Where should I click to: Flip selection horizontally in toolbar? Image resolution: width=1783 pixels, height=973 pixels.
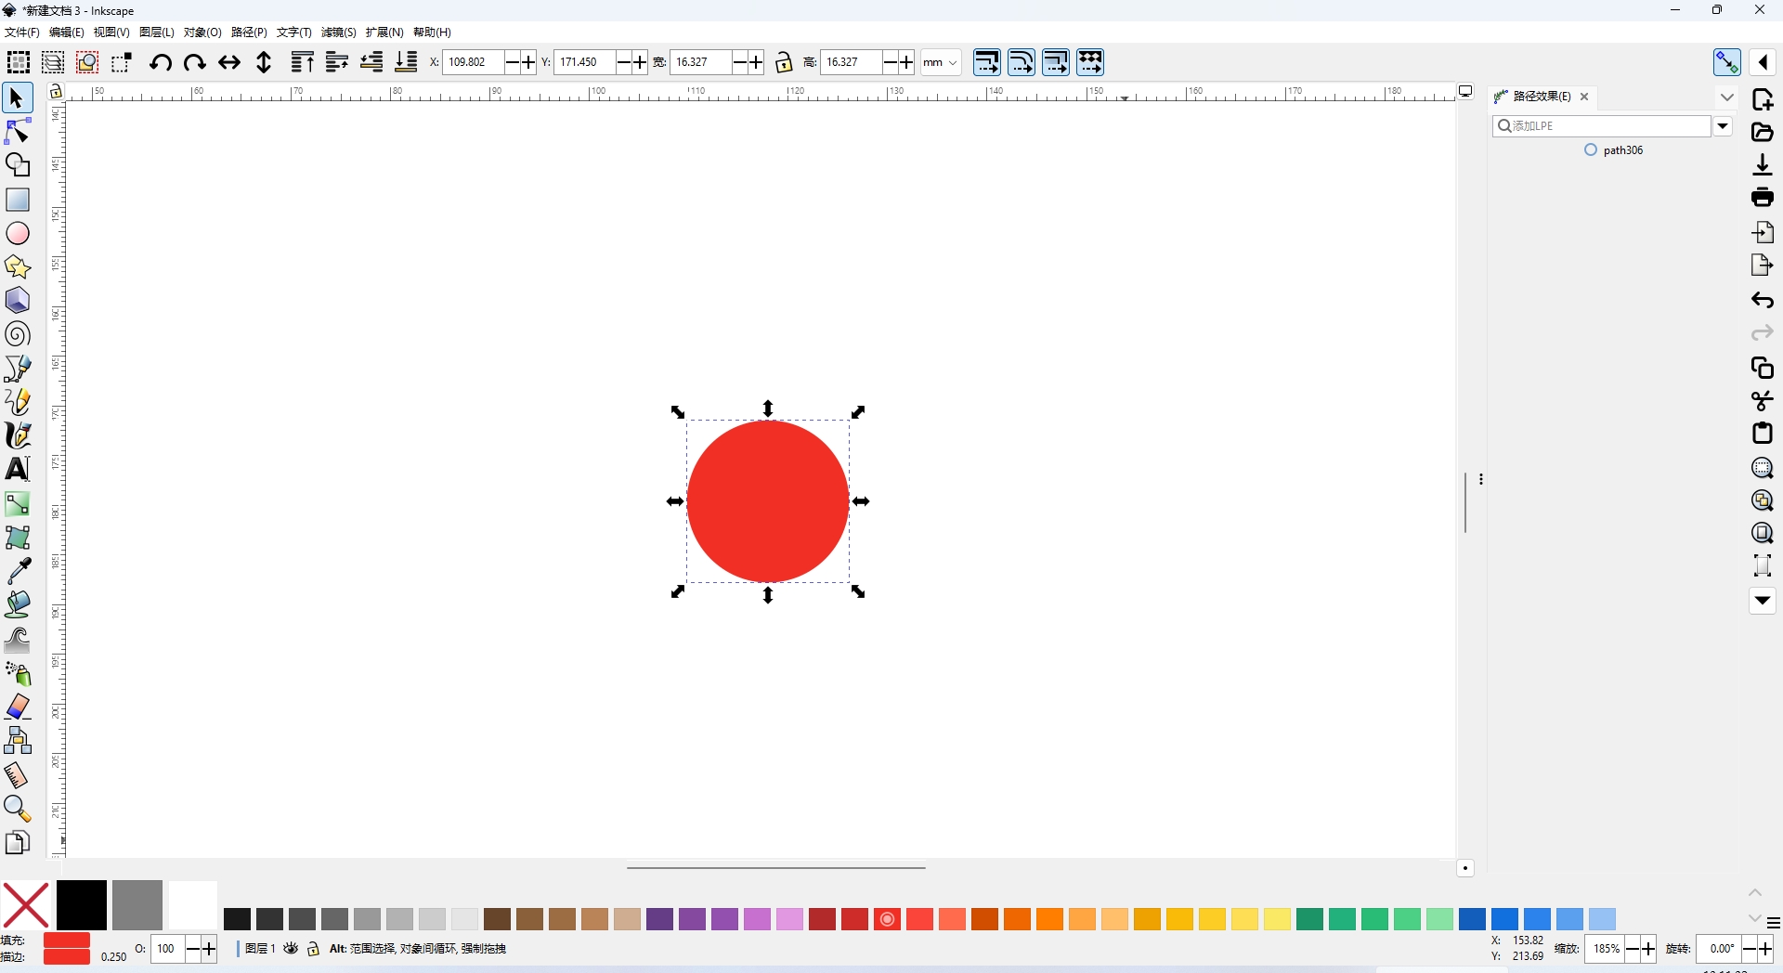(x=229, y=62)
